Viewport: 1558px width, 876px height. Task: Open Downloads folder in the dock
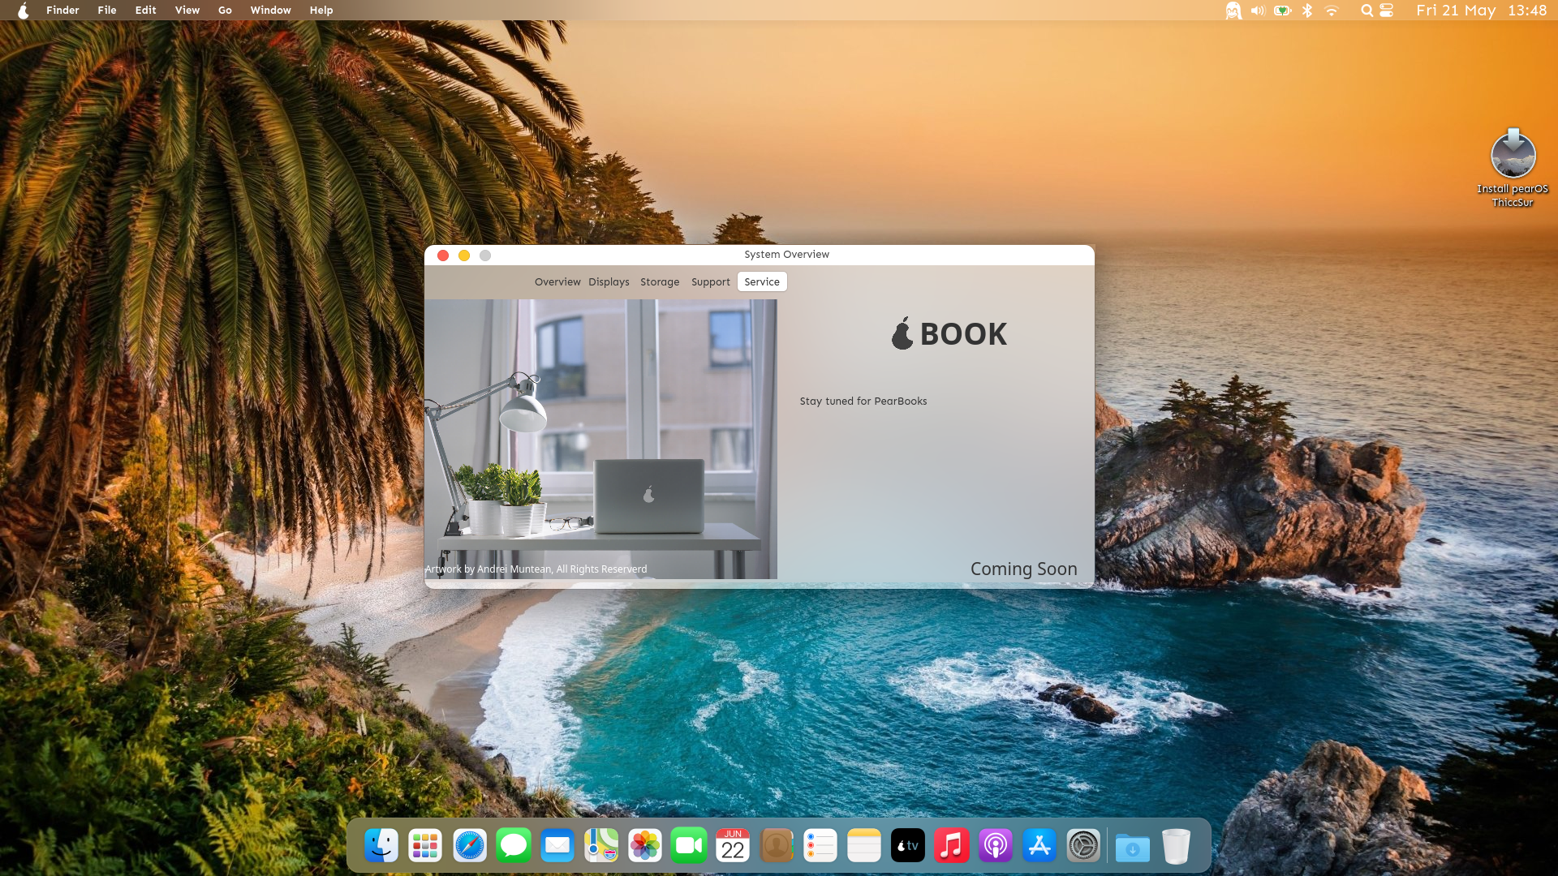[x=1133, y=848]
